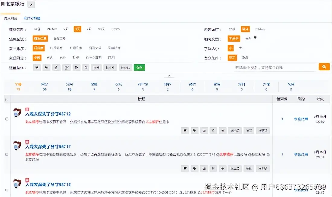Click the heart icon in the batch operations bar
The width and height of the screenshot is (332, 197).
(37, 68)
